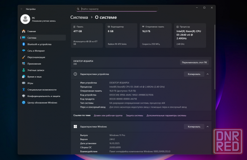Collapse the Характеристики Windows section chevron

click(x=208, y=126)
